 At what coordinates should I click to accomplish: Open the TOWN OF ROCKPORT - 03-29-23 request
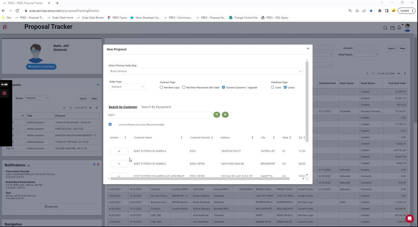pos(73,122)
